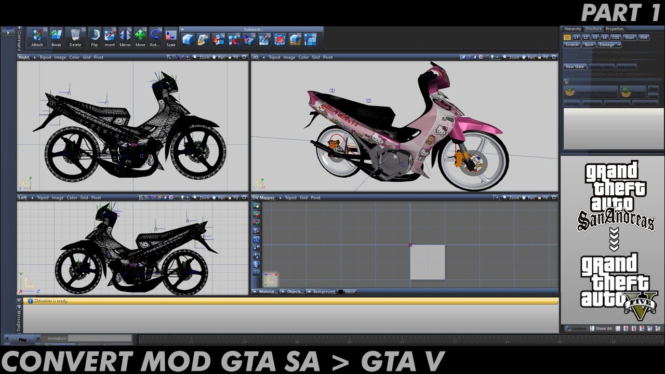
Task: Click the Animation name input field
Action: point(100,338)
